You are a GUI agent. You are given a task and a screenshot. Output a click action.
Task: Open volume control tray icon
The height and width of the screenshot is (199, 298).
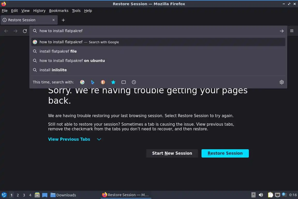click(261, 195)
